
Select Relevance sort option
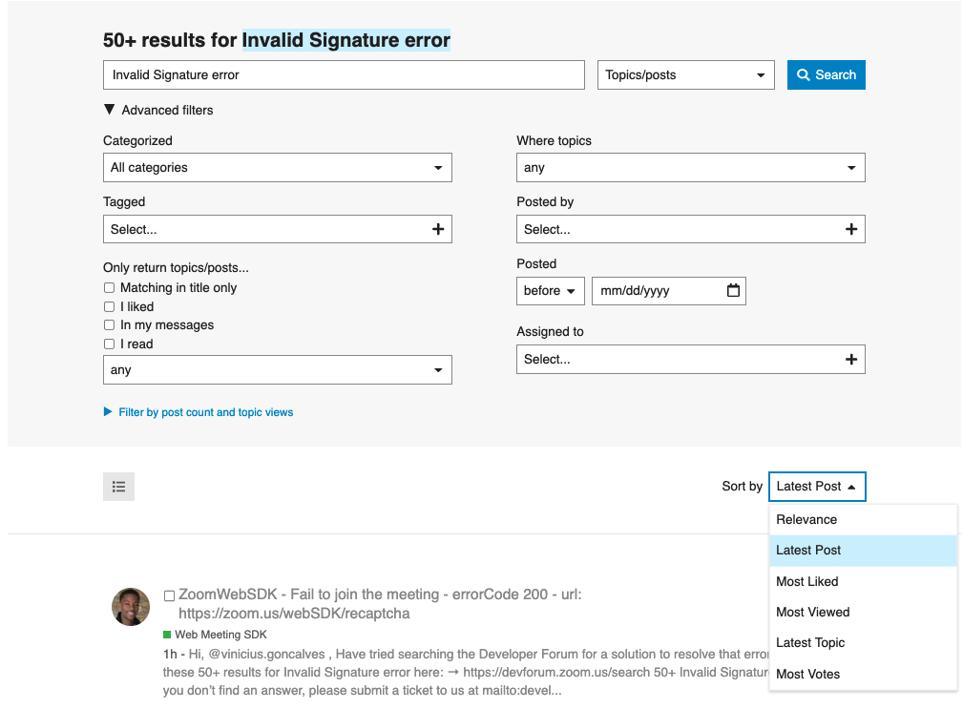tap(806, 520)
